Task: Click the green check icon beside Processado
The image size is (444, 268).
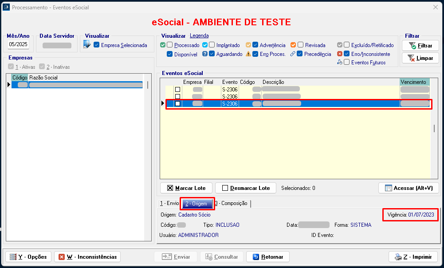Action: [163, 45]
